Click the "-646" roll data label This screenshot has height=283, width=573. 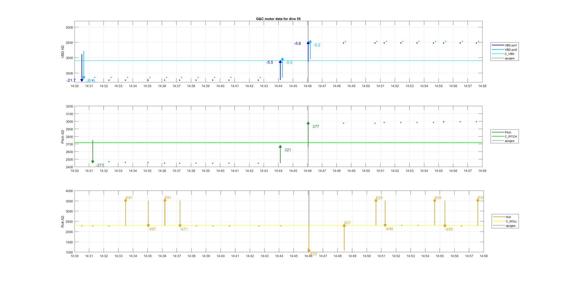[389, 229]
